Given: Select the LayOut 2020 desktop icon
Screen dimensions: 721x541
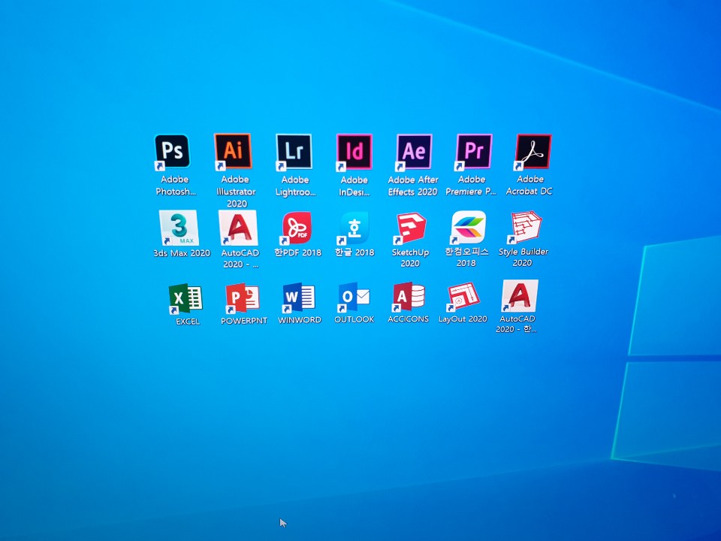Looking at the screenshot, I should click(463, 297).
